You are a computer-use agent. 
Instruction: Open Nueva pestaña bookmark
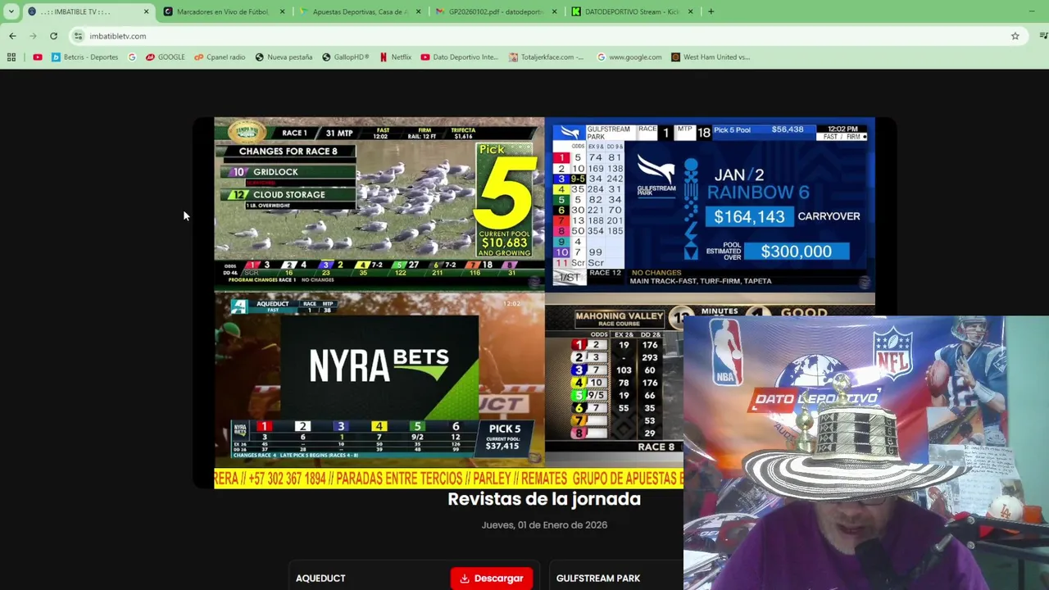[x=284, y=57]
